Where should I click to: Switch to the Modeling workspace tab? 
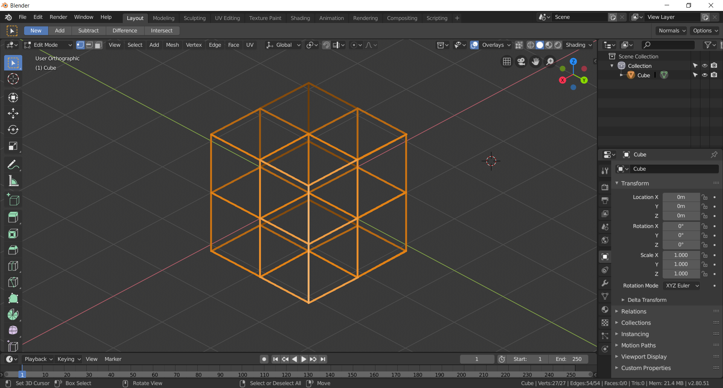pos(163,18)
